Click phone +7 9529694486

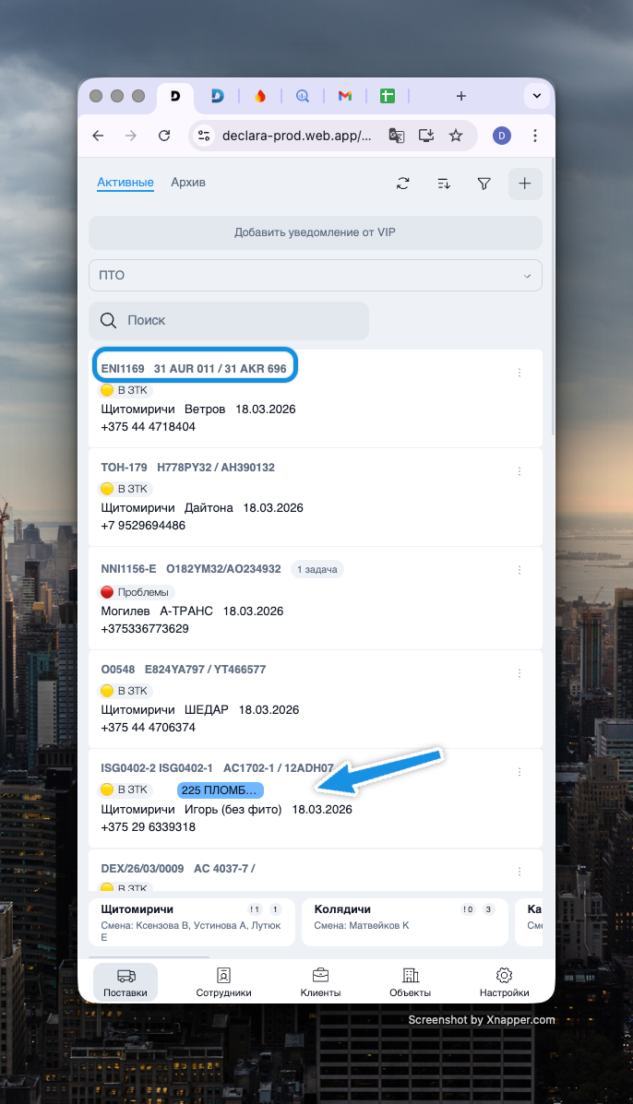[x=144, y=525]
